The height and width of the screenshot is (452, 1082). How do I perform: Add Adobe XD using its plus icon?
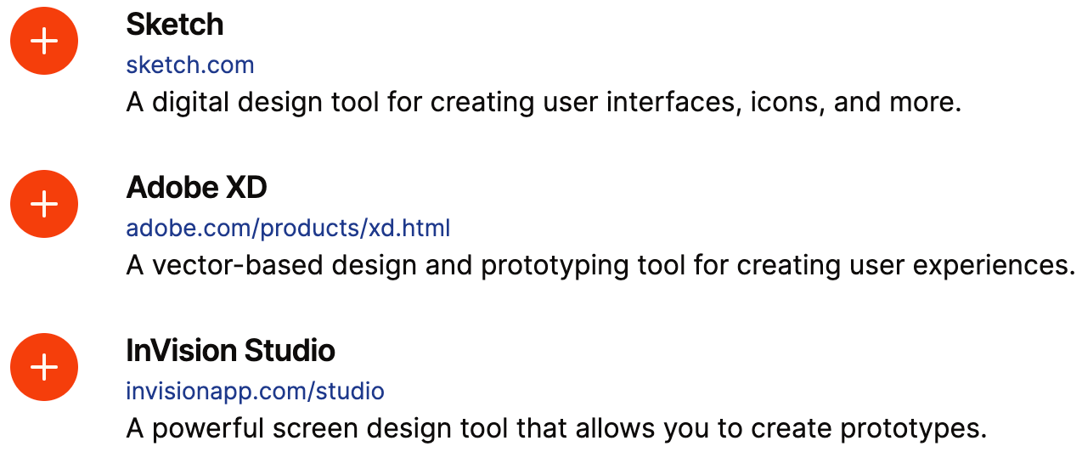pyautogui.click(x=44, y=204)
